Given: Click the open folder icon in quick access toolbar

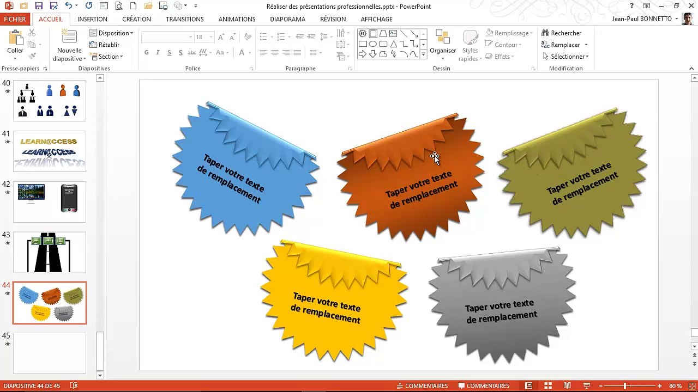Looking at the screenshot, I should click(x=148, y=6).
